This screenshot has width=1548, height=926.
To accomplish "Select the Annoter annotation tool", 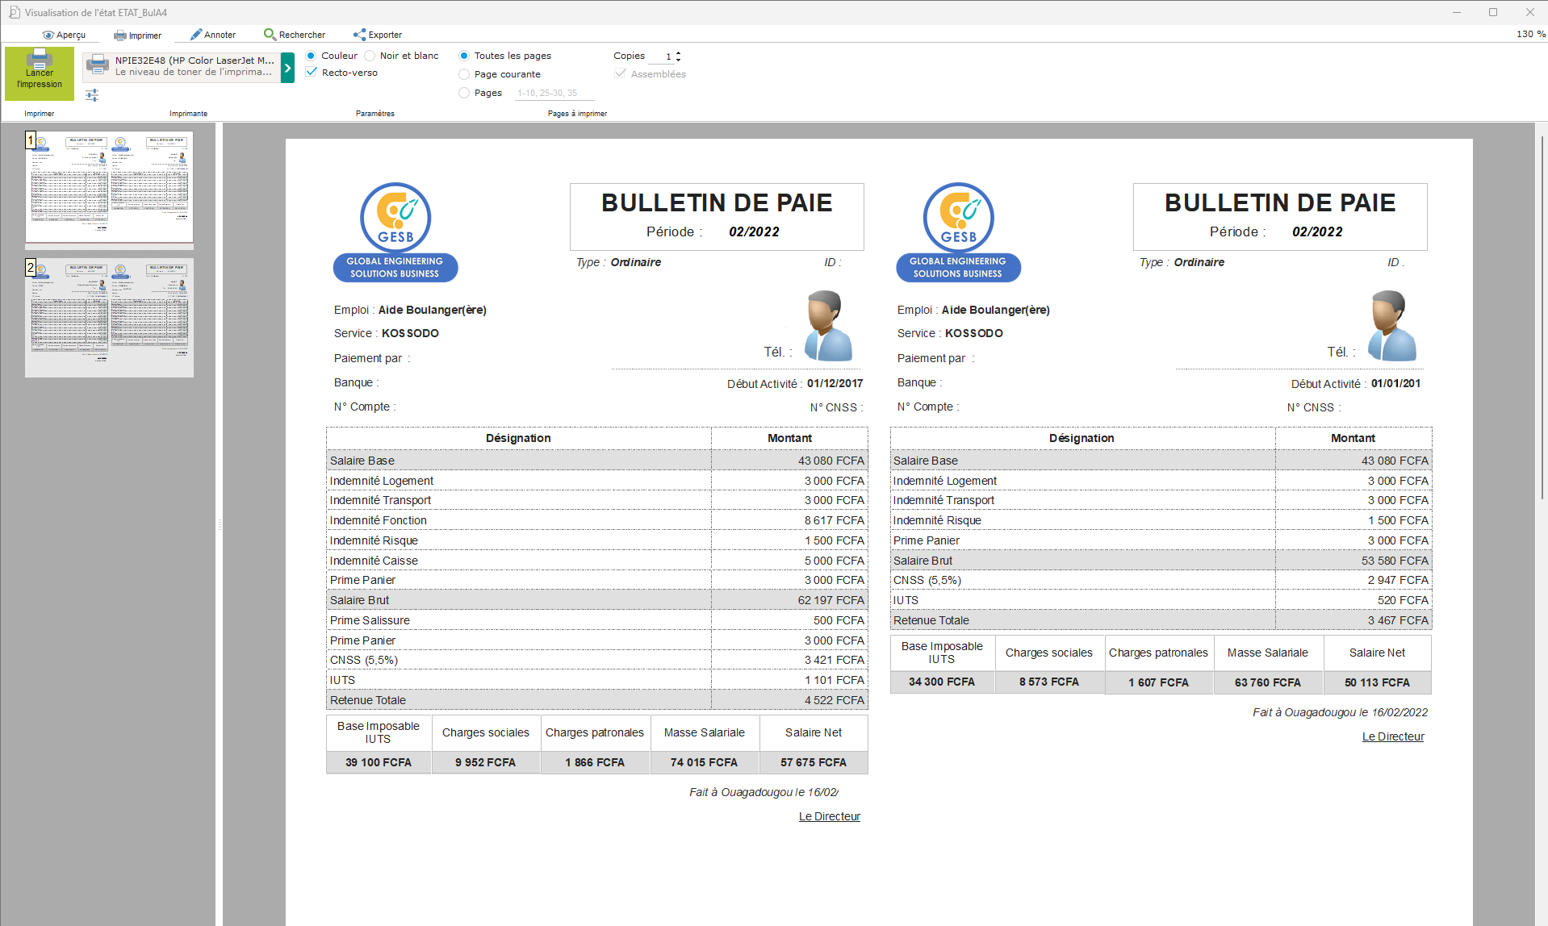I will (x=212, y=34).
